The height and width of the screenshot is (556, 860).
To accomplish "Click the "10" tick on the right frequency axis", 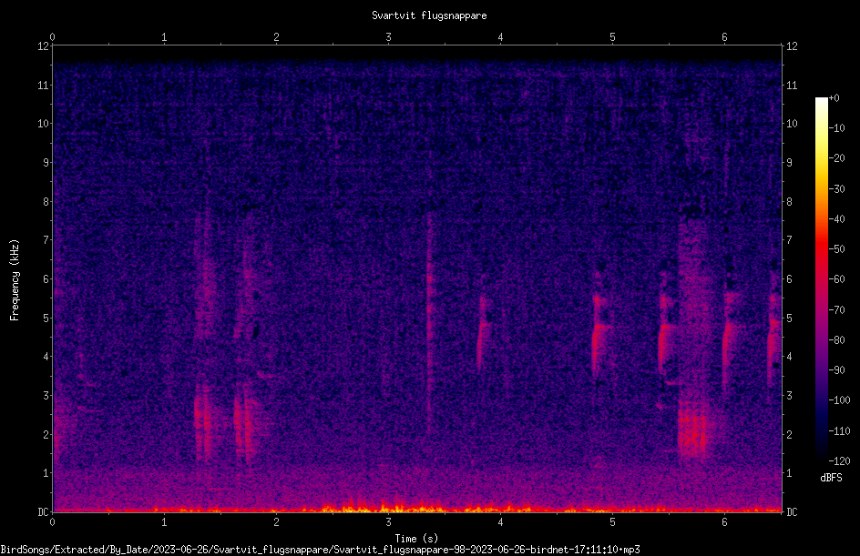I will 792,124.
